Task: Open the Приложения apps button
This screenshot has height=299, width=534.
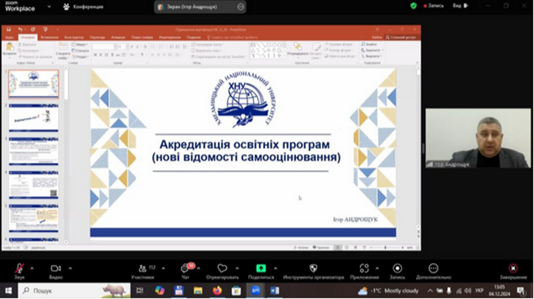Action: (x=365, y=272)
